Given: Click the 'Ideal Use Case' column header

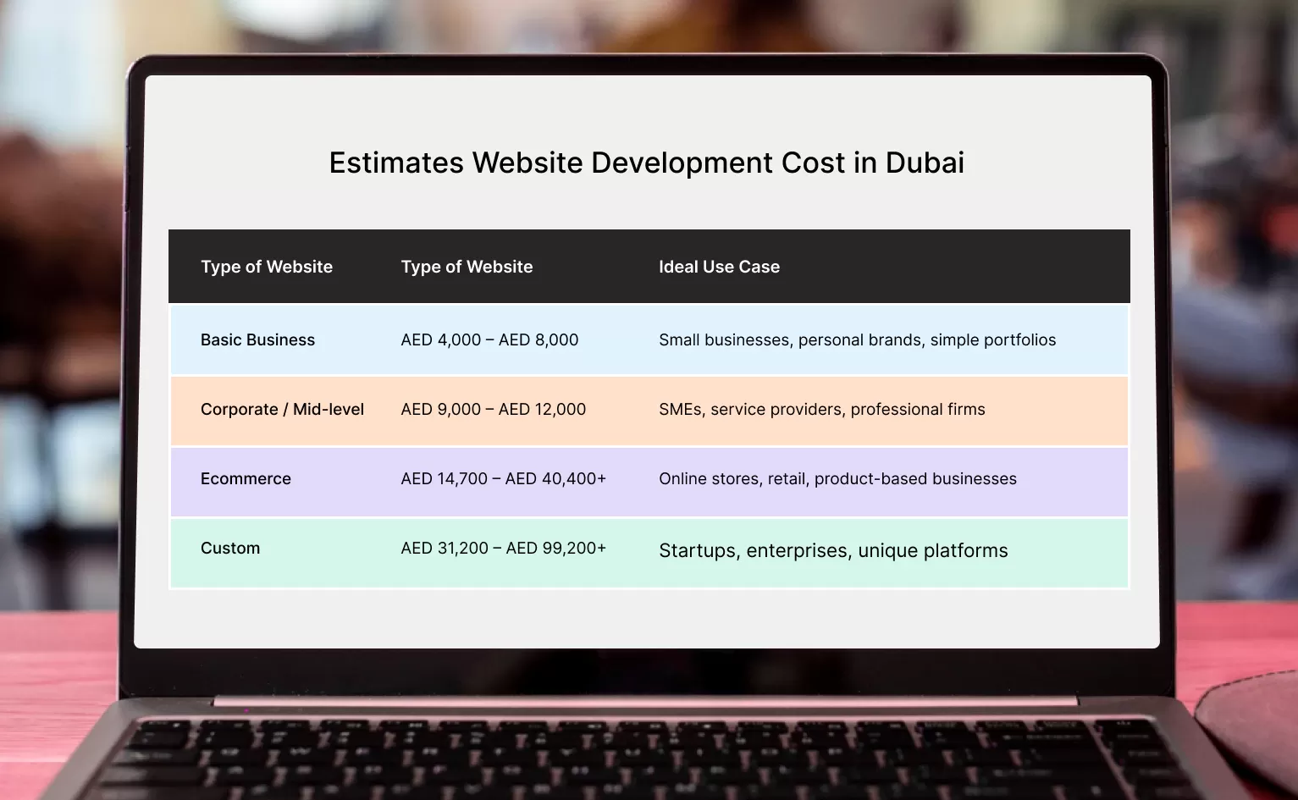Looking at the screenshot, I should (x=719, y=267).
